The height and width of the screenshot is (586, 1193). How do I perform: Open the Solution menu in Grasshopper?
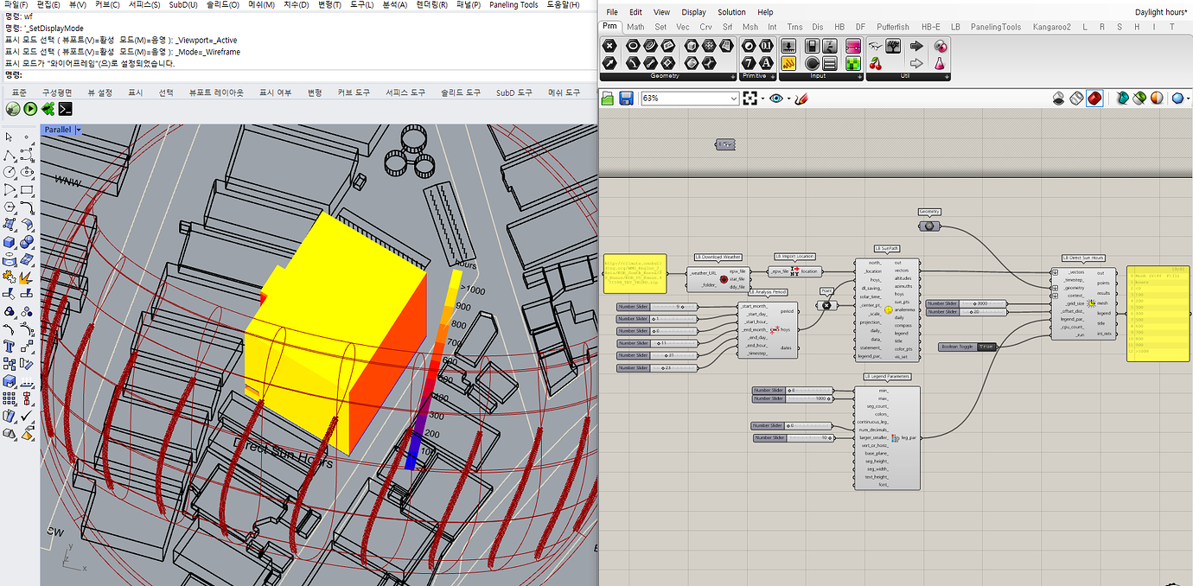pyautogui.click(x=731, y=12)
